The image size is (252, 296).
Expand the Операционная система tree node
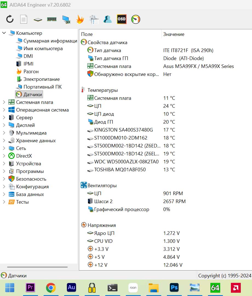[x=4, y=110]
